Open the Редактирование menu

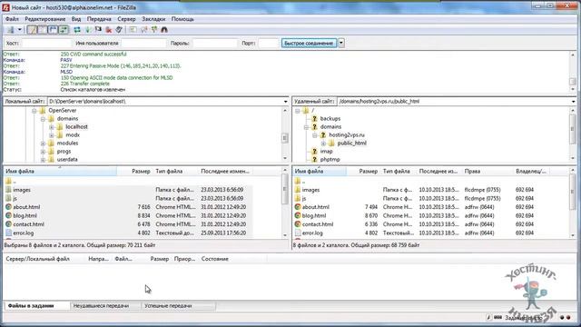[x=45, y=19]
